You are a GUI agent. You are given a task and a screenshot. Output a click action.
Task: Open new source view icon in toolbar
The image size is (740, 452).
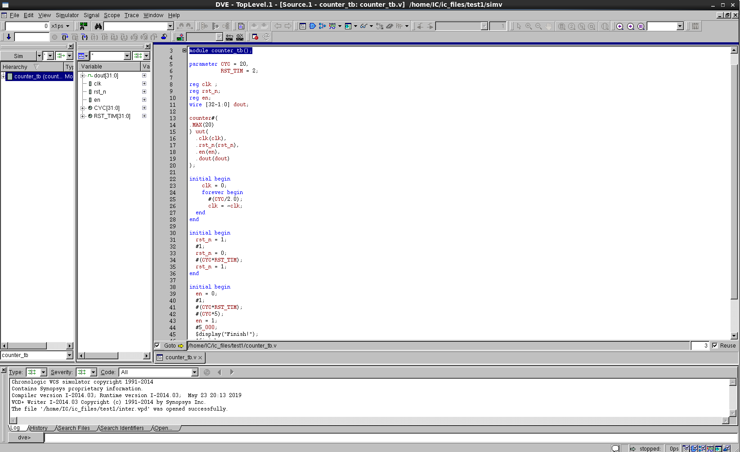(x=303, y=26)
